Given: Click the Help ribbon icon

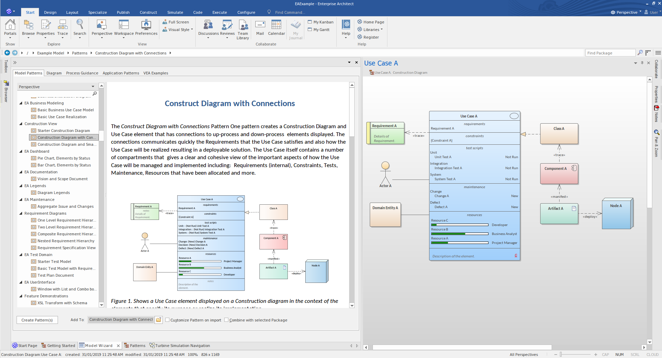Looking at the screenshot, I should tap(346, 29).
